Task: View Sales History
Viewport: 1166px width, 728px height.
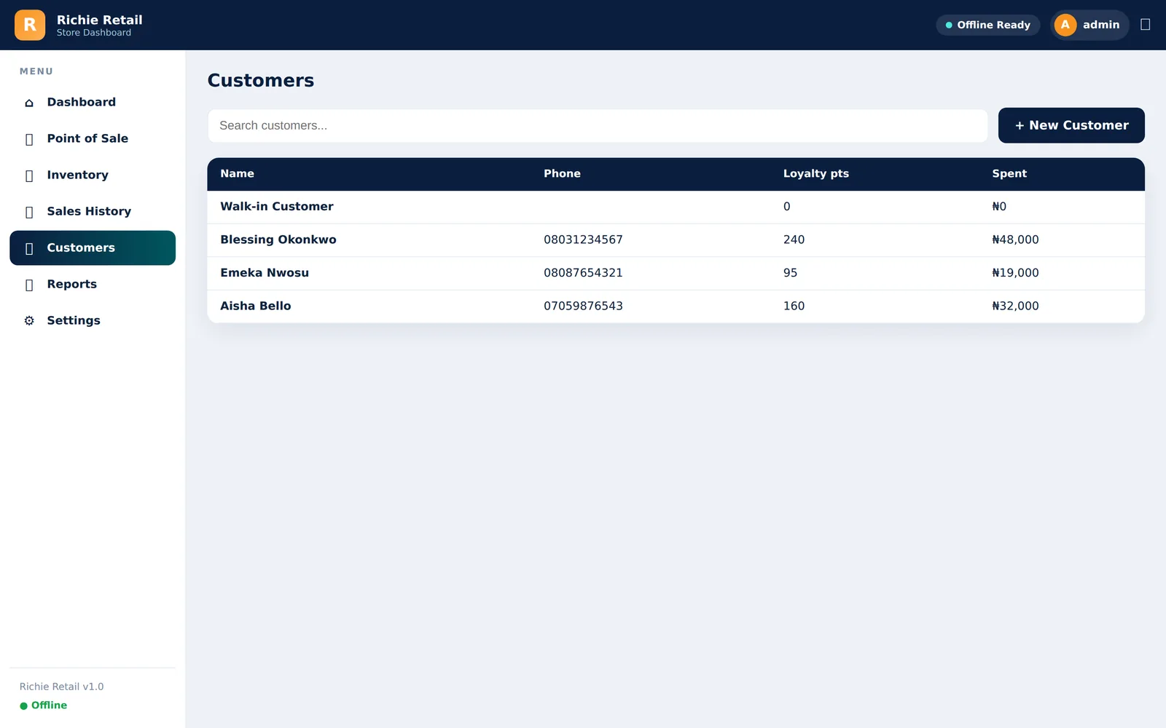Action: [93, 211]
